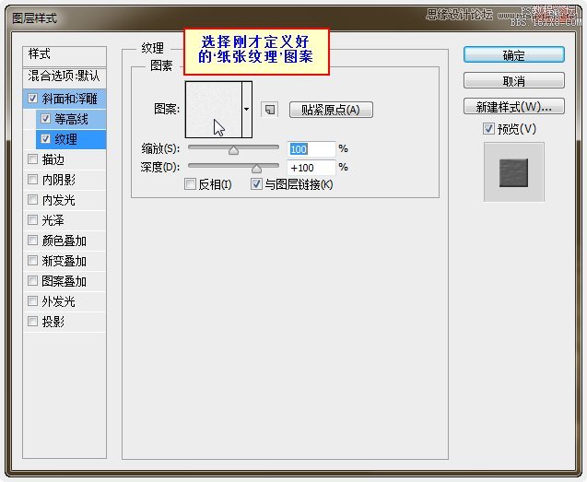Click the 缩放 percentage input field
This screenshot has width=587, height=482.
click(x=311, y=149)
